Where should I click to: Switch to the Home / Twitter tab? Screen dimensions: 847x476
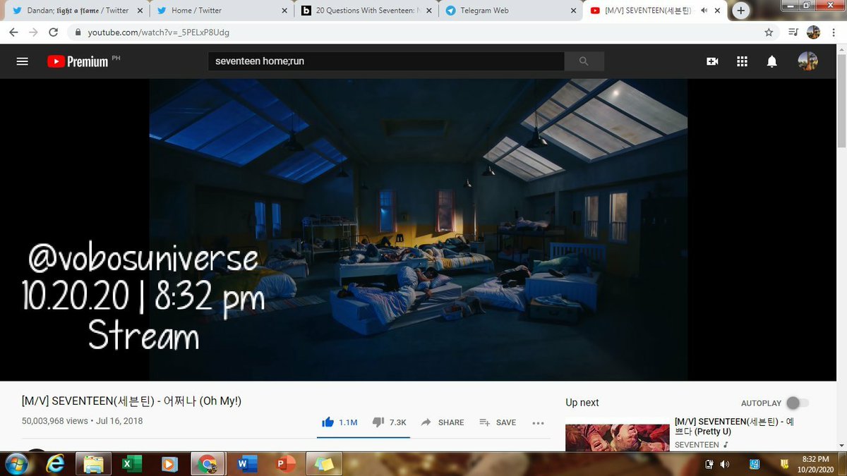[x=222, y=11]
